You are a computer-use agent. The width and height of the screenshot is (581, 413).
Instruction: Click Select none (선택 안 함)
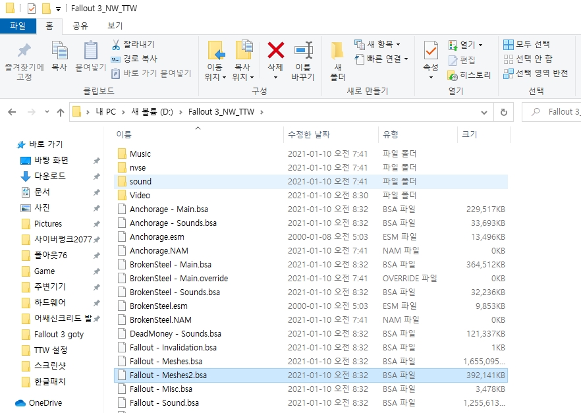click(x=528, y=59)
